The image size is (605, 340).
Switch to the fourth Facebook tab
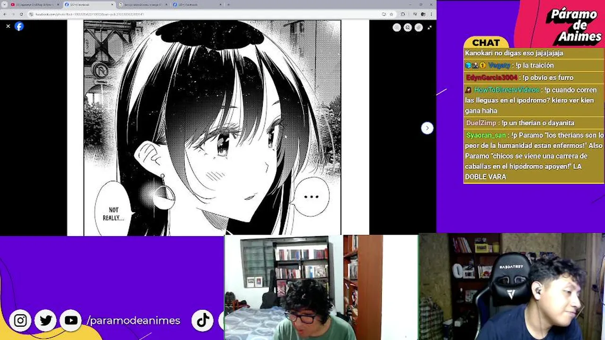(x=197, y=5)
